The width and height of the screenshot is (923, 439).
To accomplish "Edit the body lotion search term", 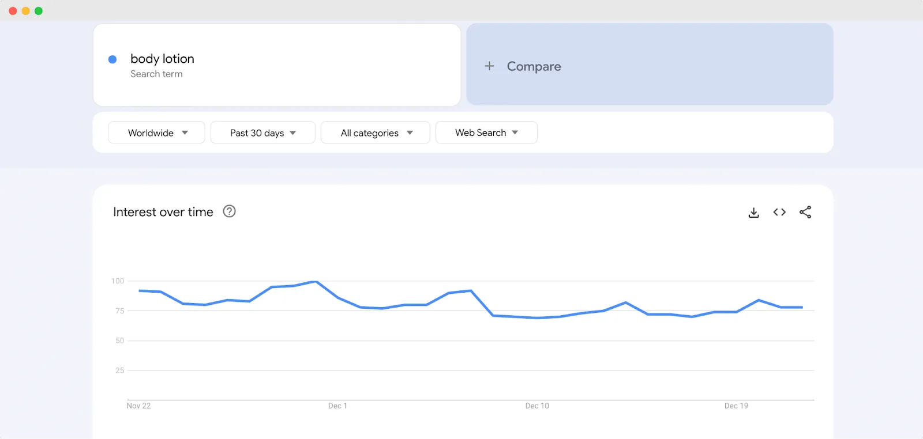I will [162, 59].
